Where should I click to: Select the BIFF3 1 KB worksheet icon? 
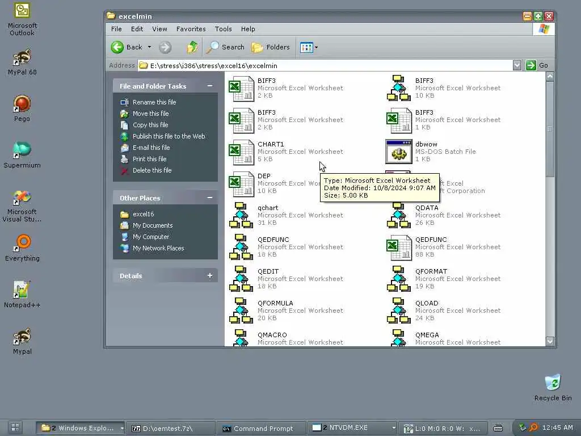pos(399,120)
